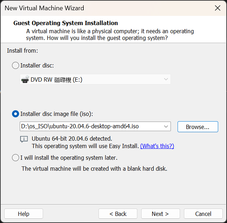Select the Installer disc radio button
Viewport: 227px width, 223px height.
point(16,65)
